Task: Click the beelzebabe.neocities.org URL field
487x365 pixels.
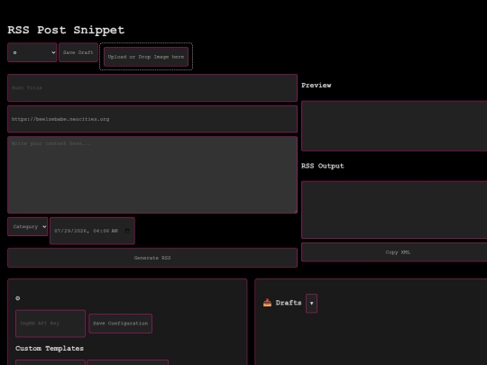Action: pyautogui.click(x=152, y=119)
